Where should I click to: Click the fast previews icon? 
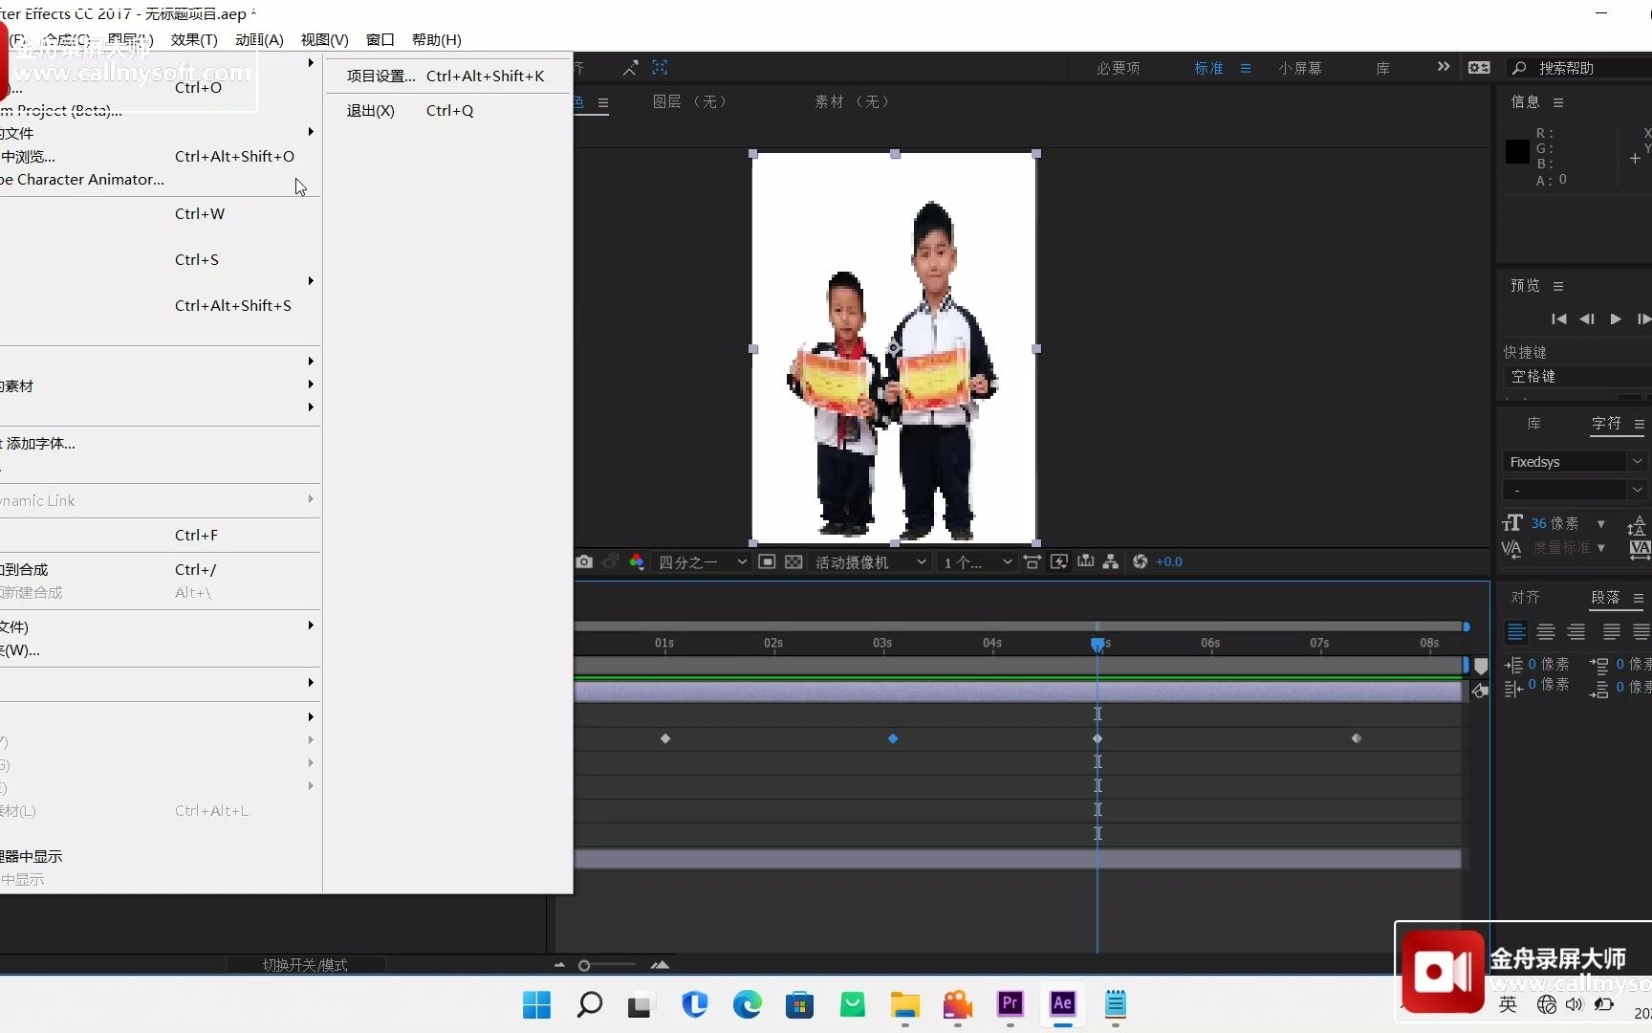[1059, 561]
